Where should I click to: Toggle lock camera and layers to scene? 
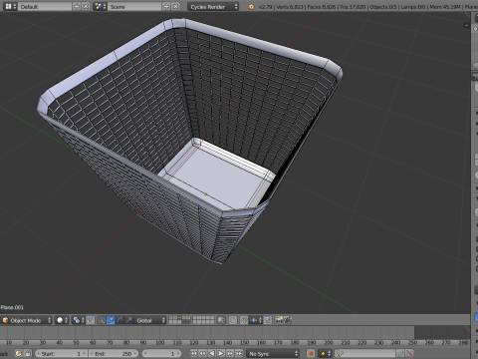(221, 320)
